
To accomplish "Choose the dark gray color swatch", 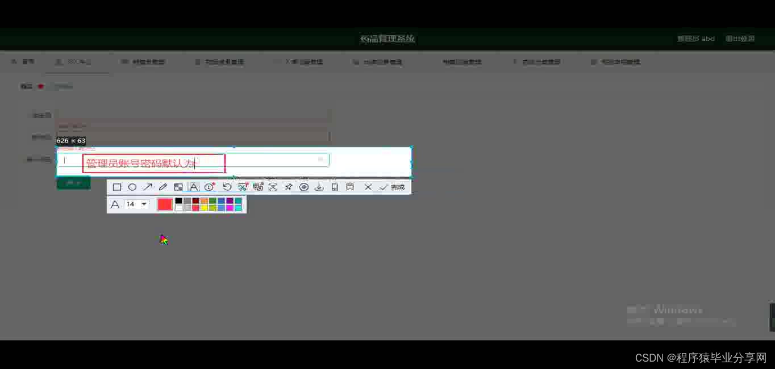I will coord(187,201).
